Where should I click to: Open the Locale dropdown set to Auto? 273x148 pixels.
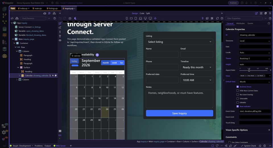pos(255,53)
